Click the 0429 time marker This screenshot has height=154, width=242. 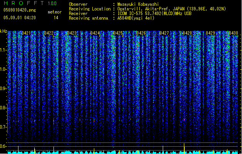point(210,33)
